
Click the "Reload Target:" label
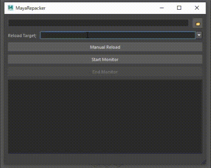click(x=22, y=36)
